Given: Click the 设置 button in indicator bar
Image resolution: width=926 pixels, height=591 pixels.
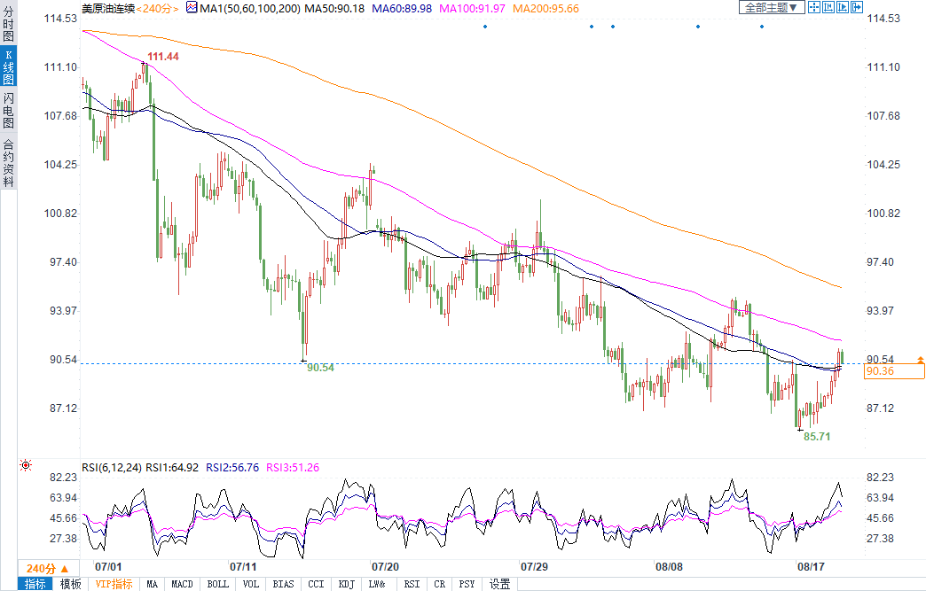Looking at the screenshot, I should [500, 584].
